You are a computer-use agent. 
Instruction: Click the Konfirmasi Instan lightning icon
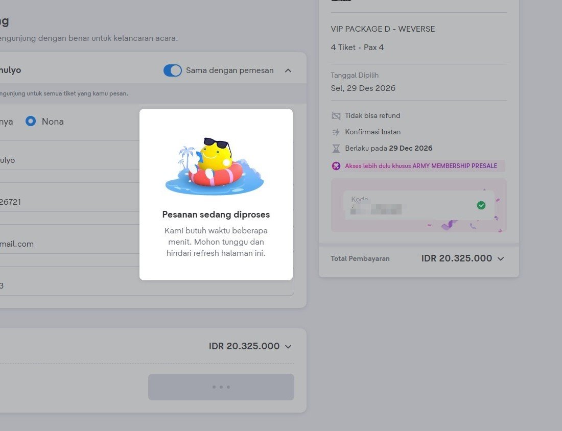click(336, 132)
